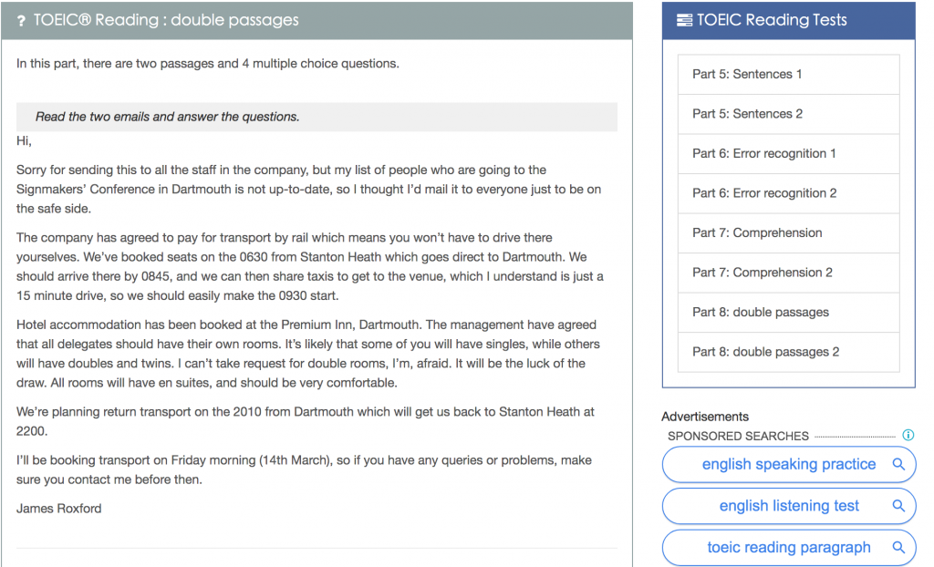934x567 pixels.
Task: Open Part 5: Sentences 2
Action: coord(788,114)
